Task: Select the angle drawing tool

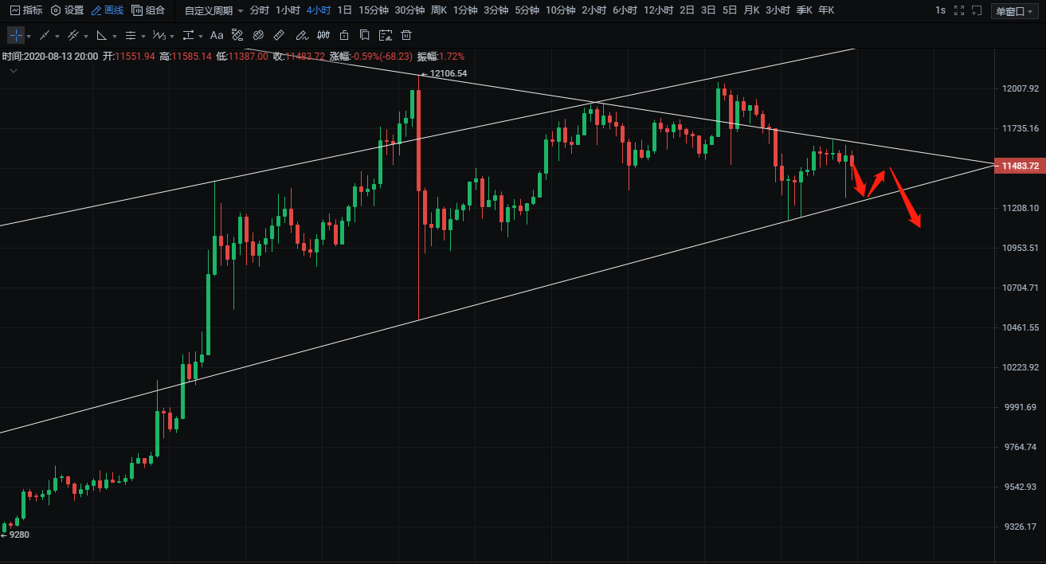Action: point(101,36)
